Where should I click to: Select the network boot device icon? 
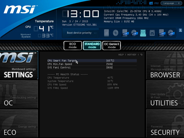coord(152,33)
